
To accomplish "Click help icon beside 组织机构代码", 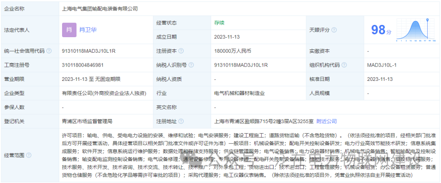I will [344, 65].
